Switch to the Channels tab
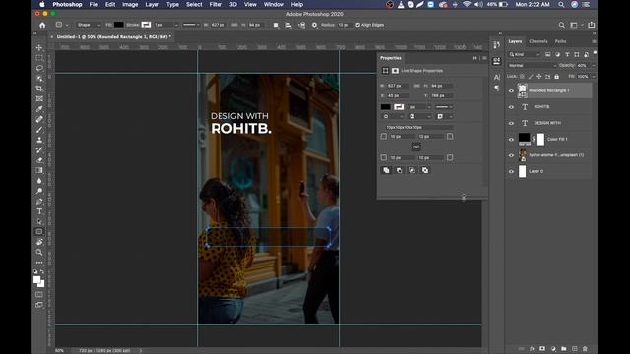Screen dimensions: 630x354 pyautogui.click(x=538, y=41)
